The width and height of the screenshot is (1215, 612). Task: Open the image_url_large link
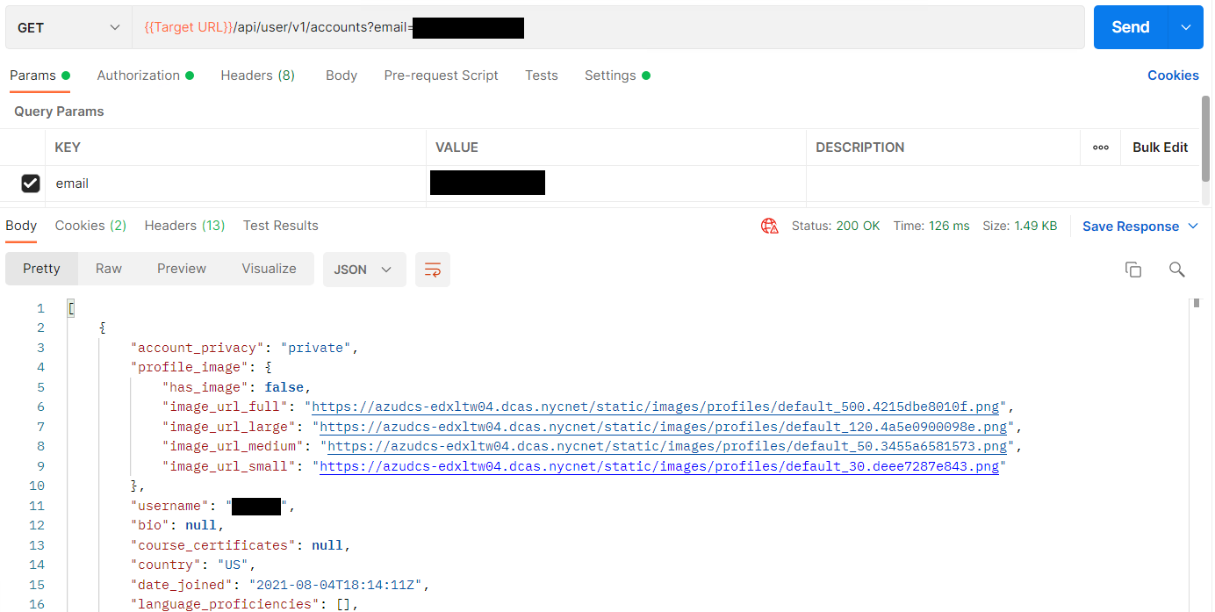pos(664,427)
